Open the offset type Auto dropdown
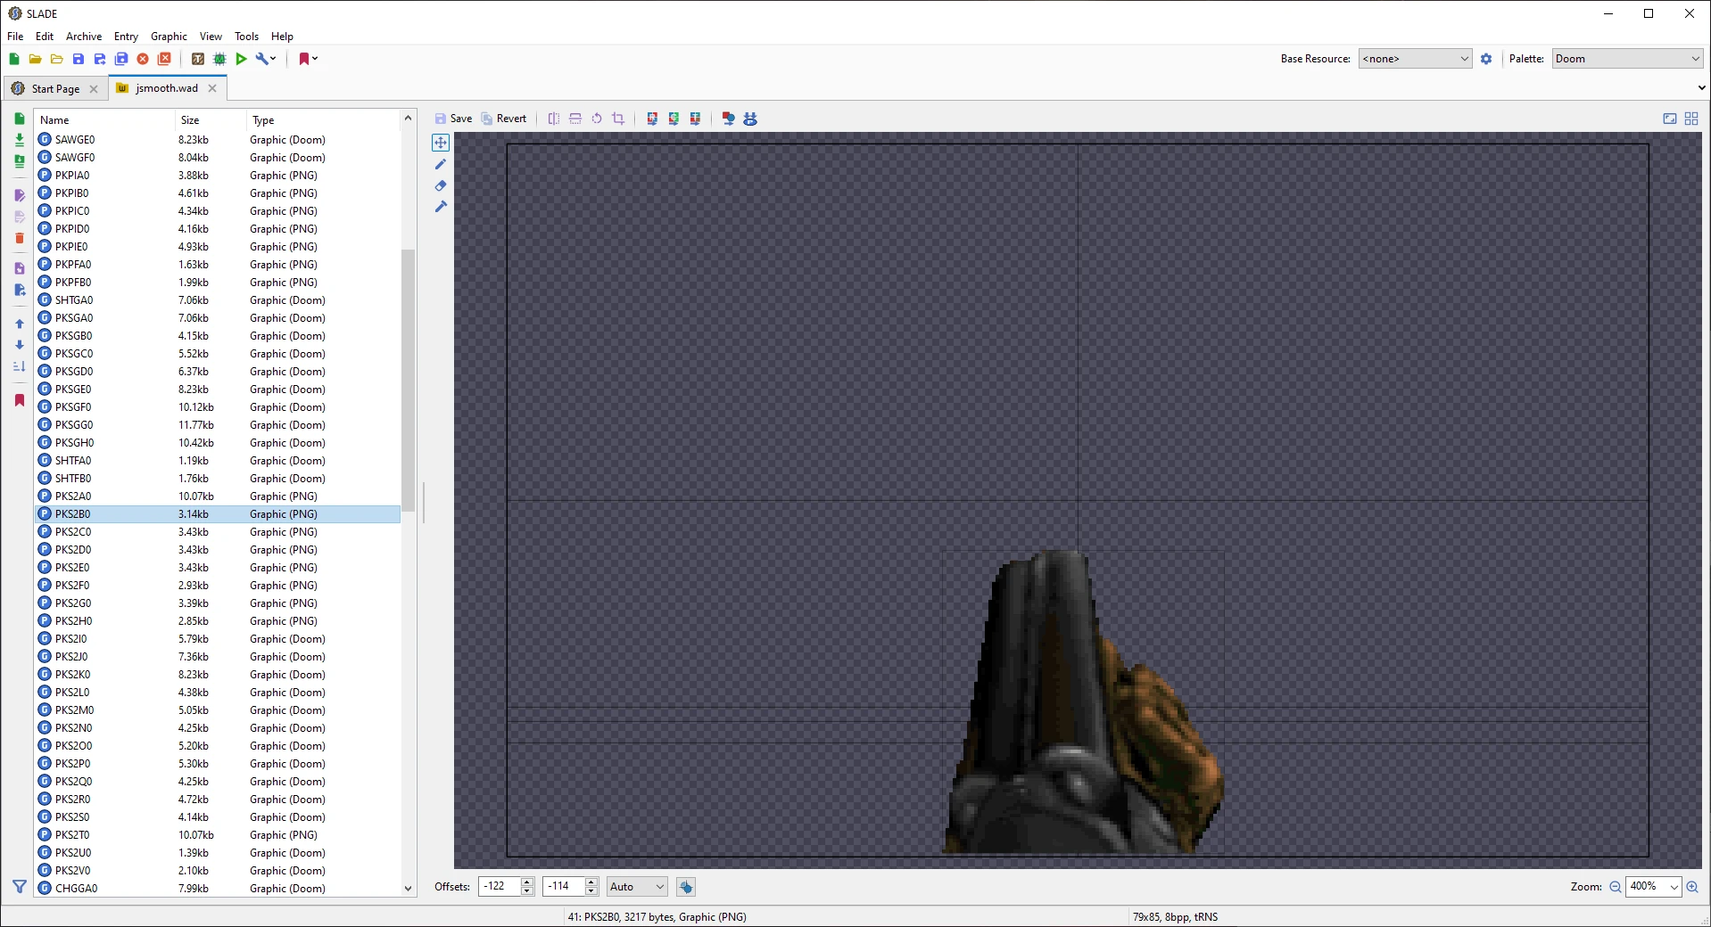The height and width of the screenshot is (927, 1711). (x=637, y=887)
